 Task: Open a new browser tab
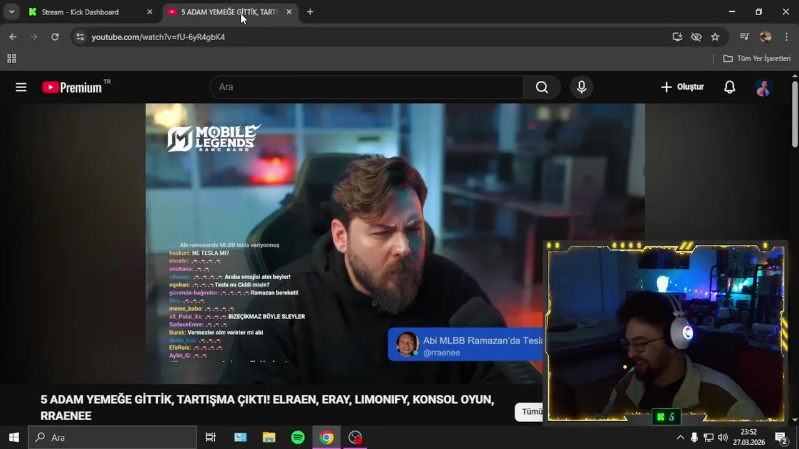pos(310,12)
